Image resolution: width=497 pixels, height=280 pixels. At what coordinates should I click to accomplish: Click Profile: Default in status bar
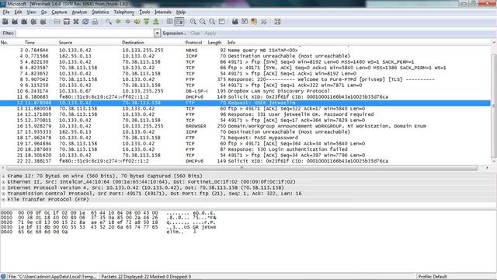tap(433, 277)
